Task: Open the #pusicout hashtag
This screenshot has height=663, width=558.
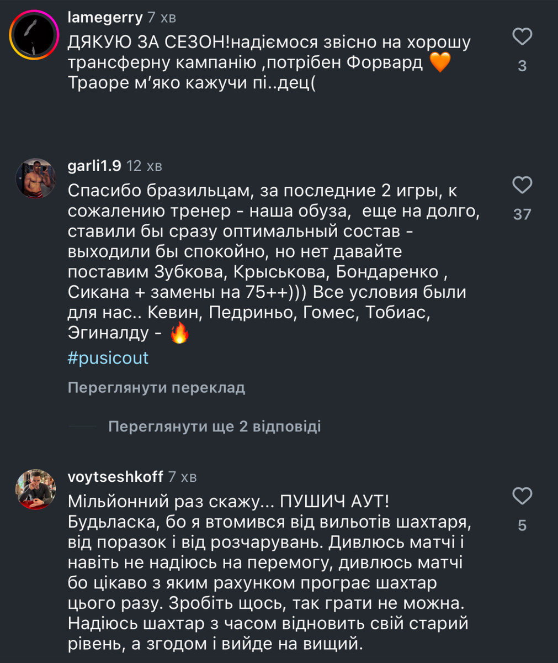Action: (108, 358)
